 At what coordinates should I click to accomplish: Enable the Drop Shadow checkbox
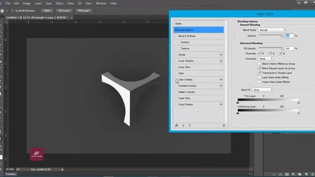[176, 104]
